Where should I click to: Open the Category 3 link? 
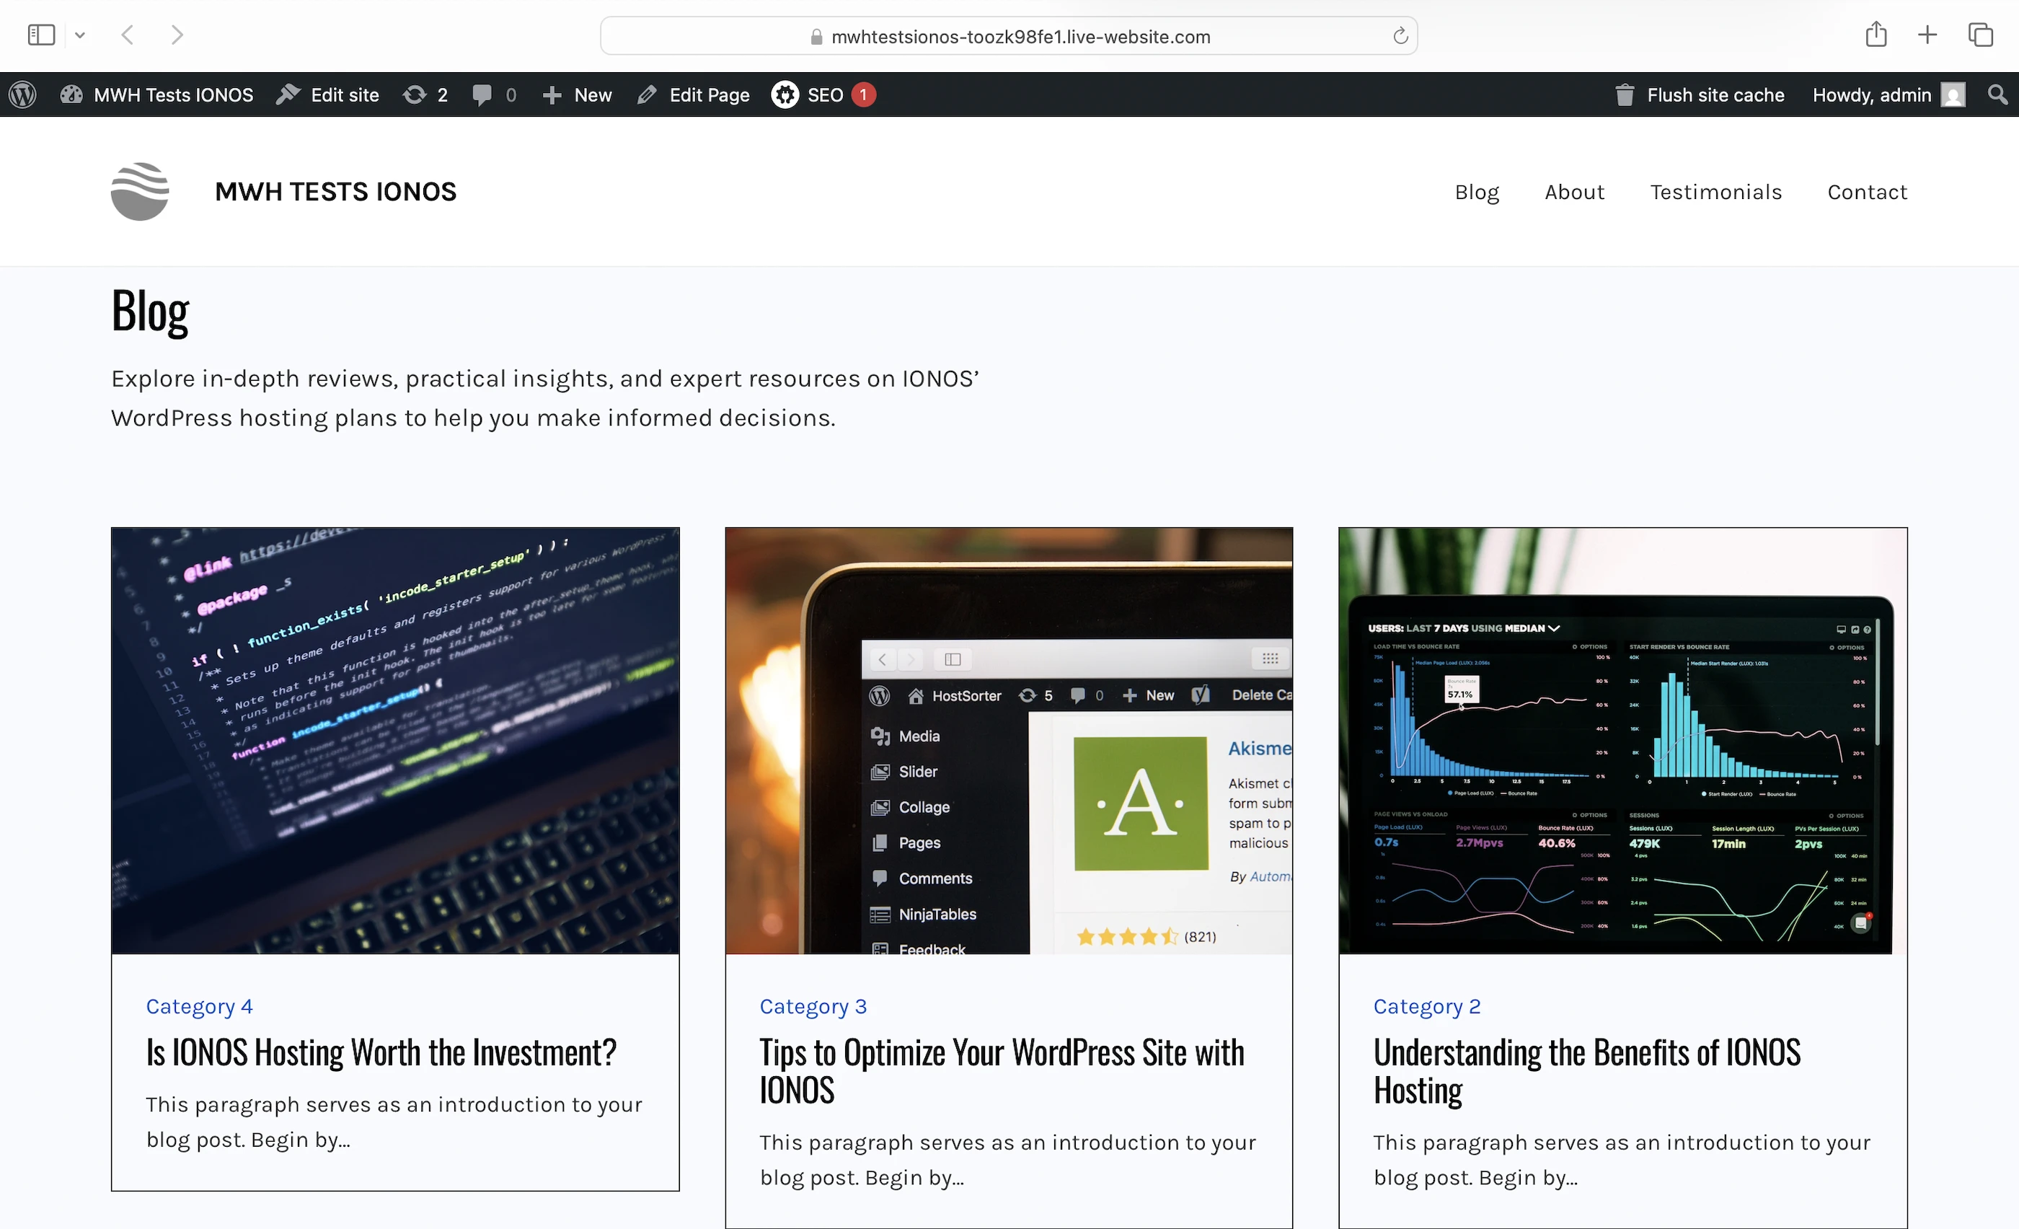coord(812,1006)
